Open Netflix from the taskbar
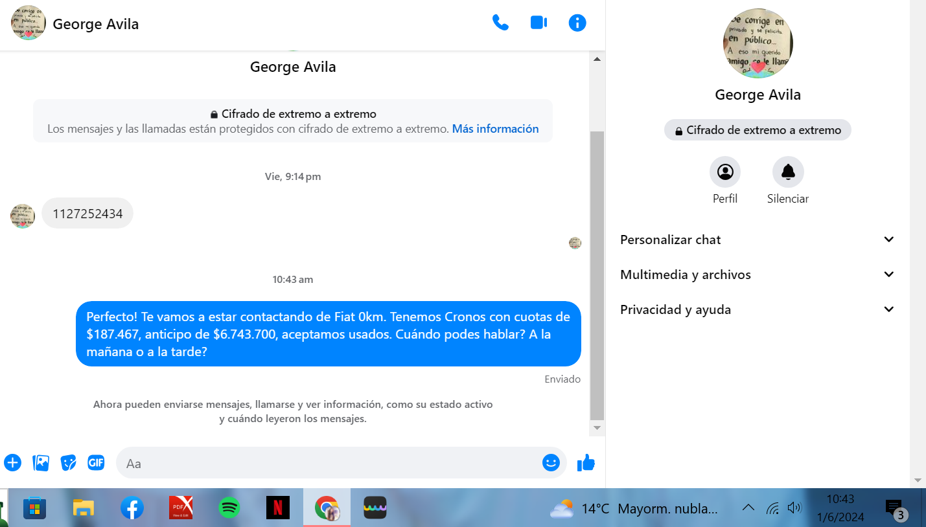Screen dimensions: 926x527 click(278, 508)
